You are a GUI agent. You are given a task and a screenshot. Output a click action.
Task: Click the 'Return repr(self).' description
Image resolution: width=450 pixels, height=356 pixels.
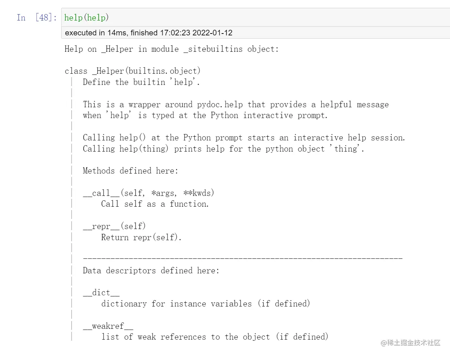(x=141, y=237)
